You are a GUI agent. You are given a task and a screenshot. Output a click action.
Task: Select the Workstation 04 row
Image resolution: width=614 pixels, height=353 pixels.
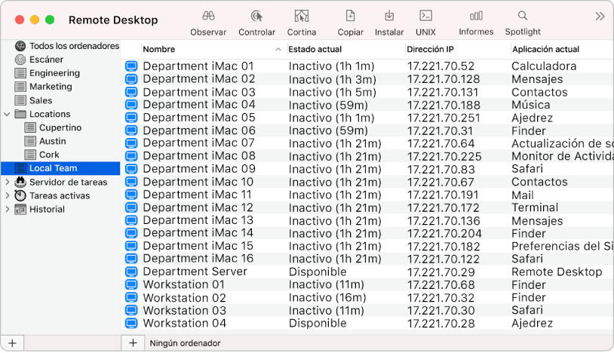(367, 324)
